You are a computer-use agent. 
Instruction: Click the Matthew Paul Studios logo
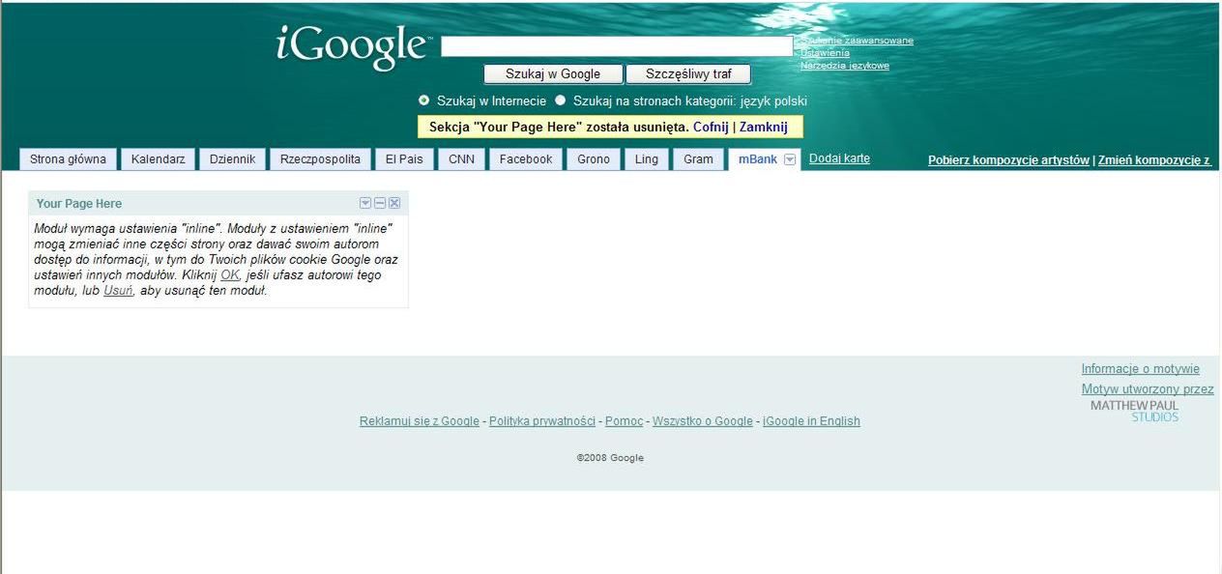1135,412
